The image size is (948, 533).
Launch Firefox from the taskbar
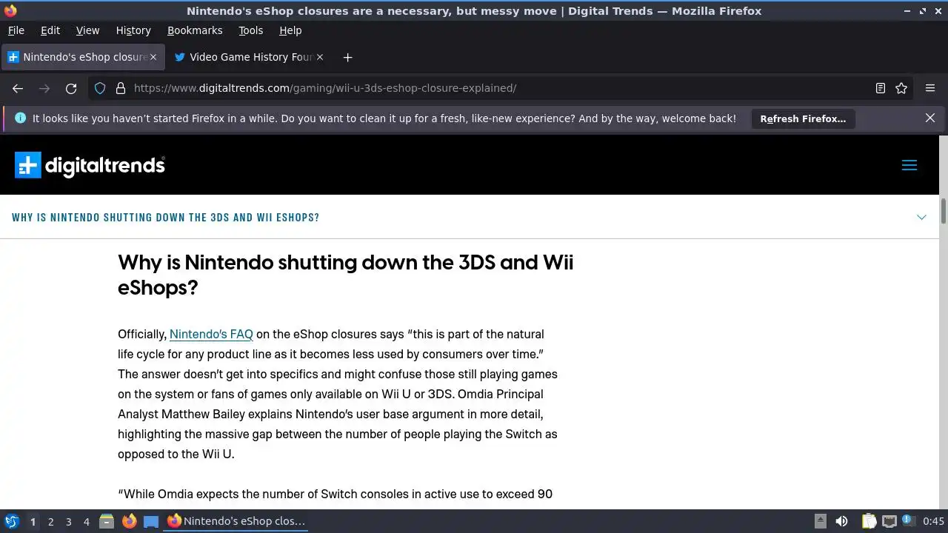tap(129, 521)
